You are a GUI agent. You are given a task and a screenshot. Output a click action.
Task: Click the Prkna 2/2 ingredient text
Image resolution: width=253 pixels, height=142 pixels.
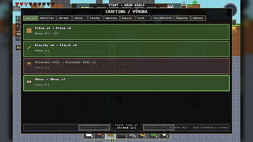click(42, 51)
